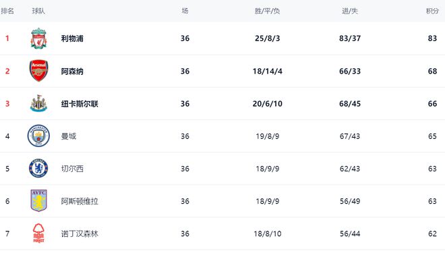
Task: Click team name 纽卡斯尔联
Action: [x=80, y=104]
